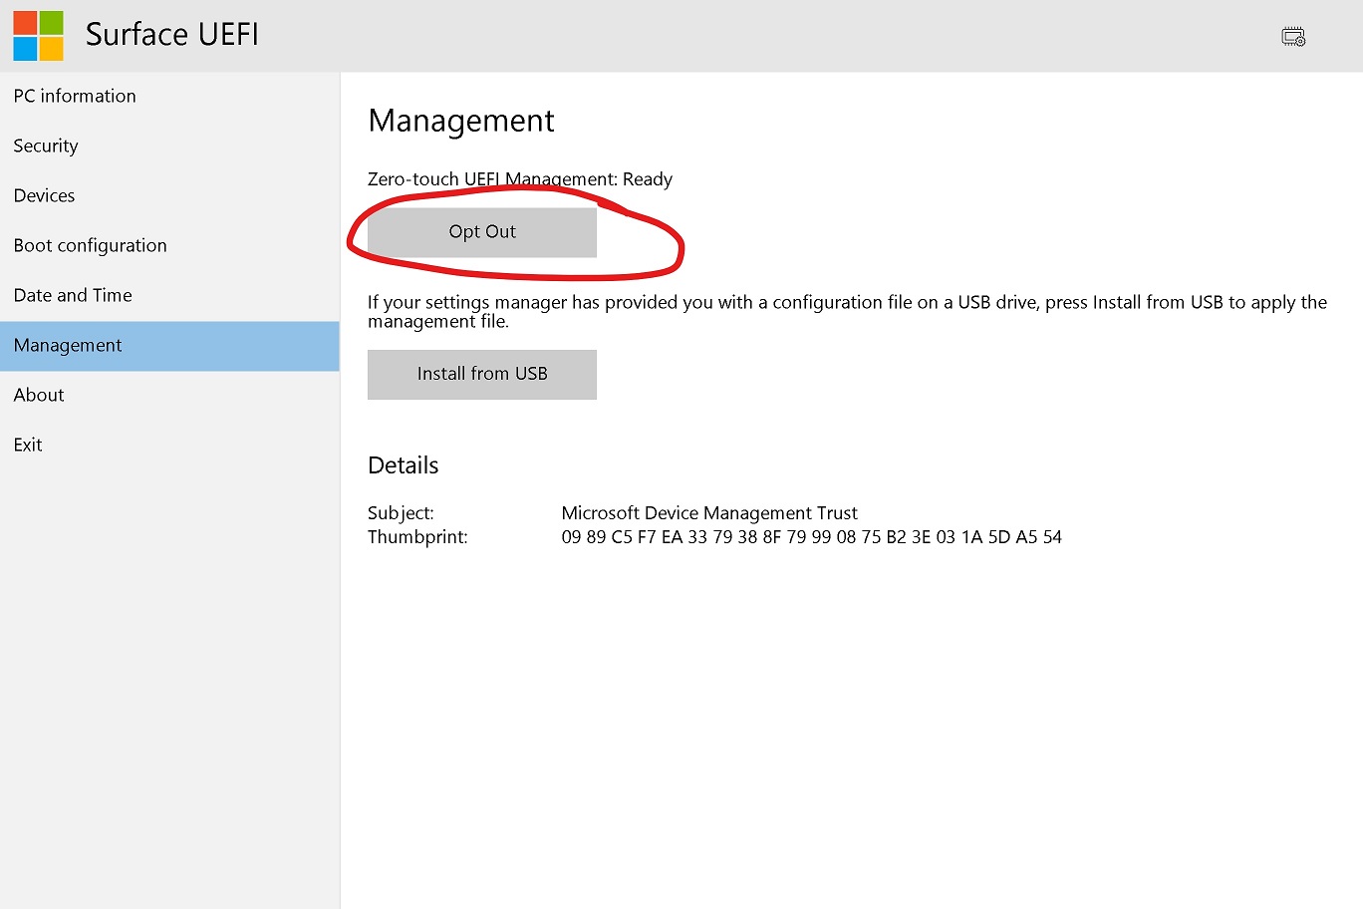Click the Subject: label

(401, 513)
